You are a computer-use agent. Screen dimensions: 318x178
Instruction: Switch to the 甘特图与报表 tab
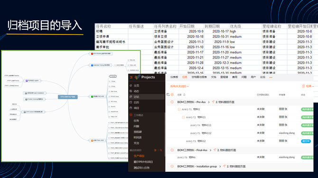point(199,77)
